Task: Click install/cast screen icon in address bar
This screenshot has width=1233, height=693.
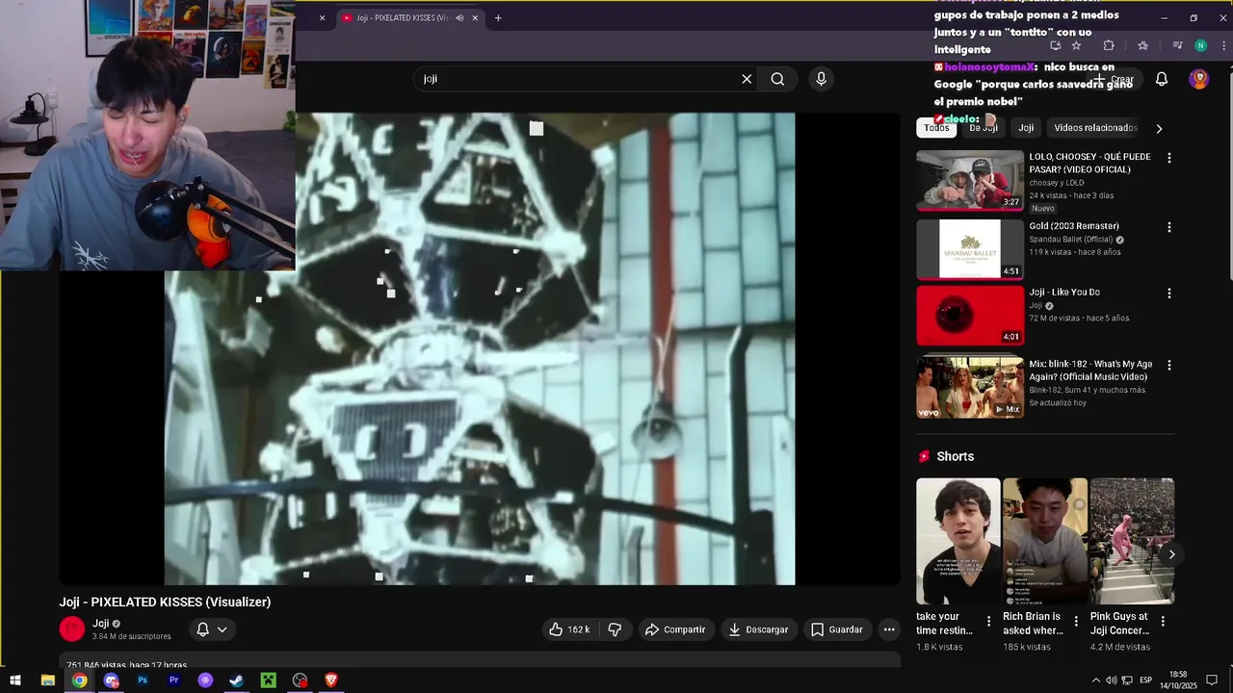Action: tap(1055, 45)
